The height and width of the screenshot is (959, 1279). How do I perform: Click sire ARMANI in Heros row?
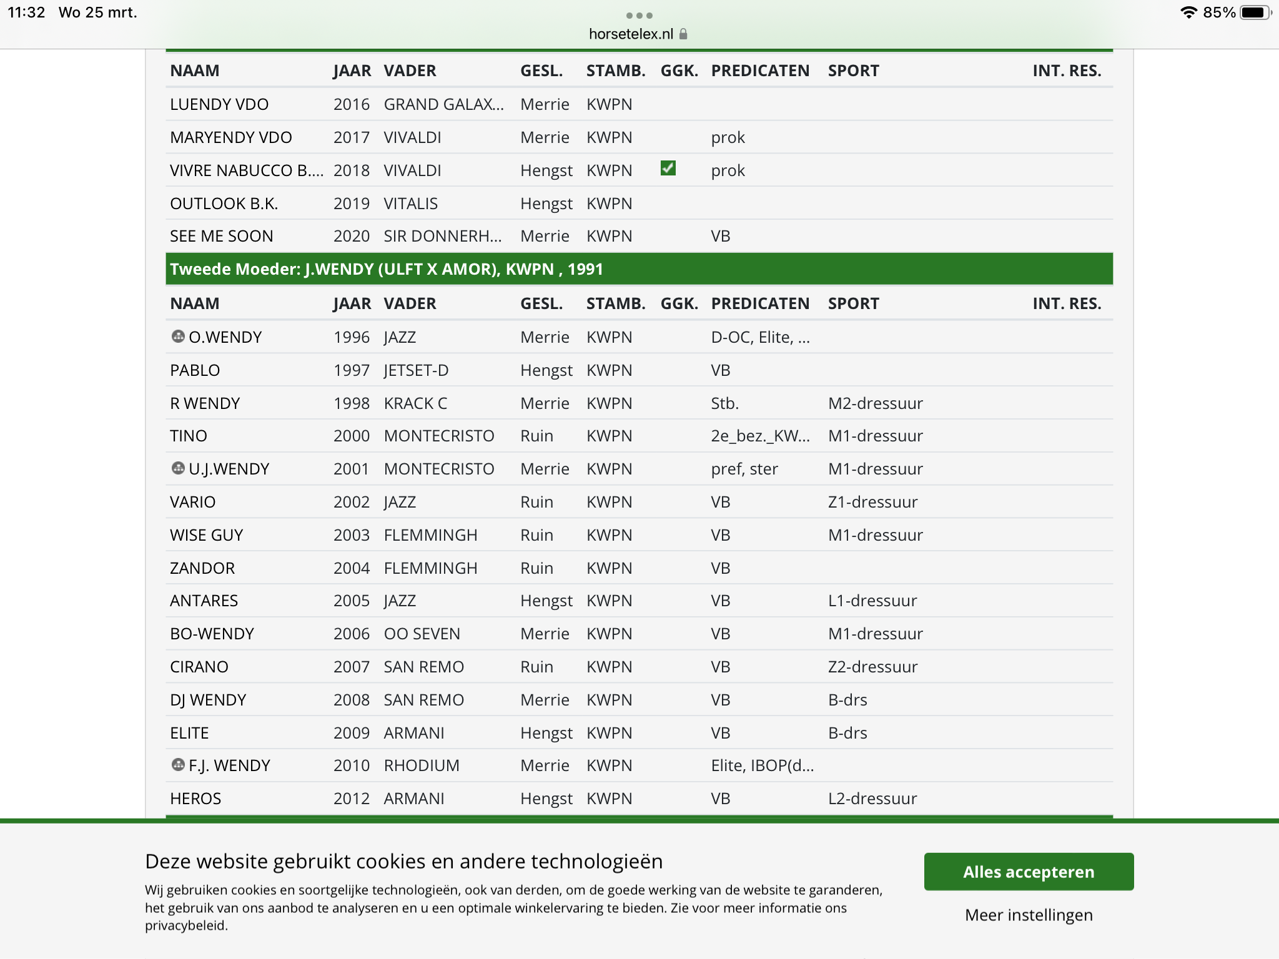414,799
